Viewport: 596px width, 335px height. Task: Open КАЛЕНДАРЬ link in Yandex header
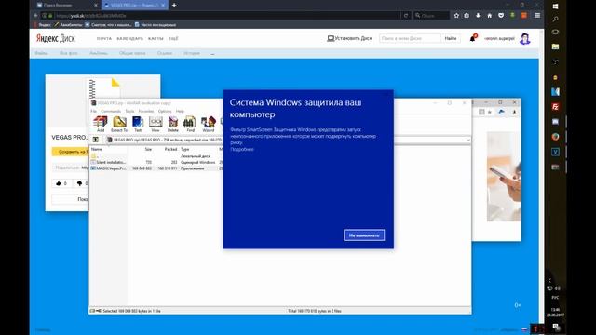[130, 39]
